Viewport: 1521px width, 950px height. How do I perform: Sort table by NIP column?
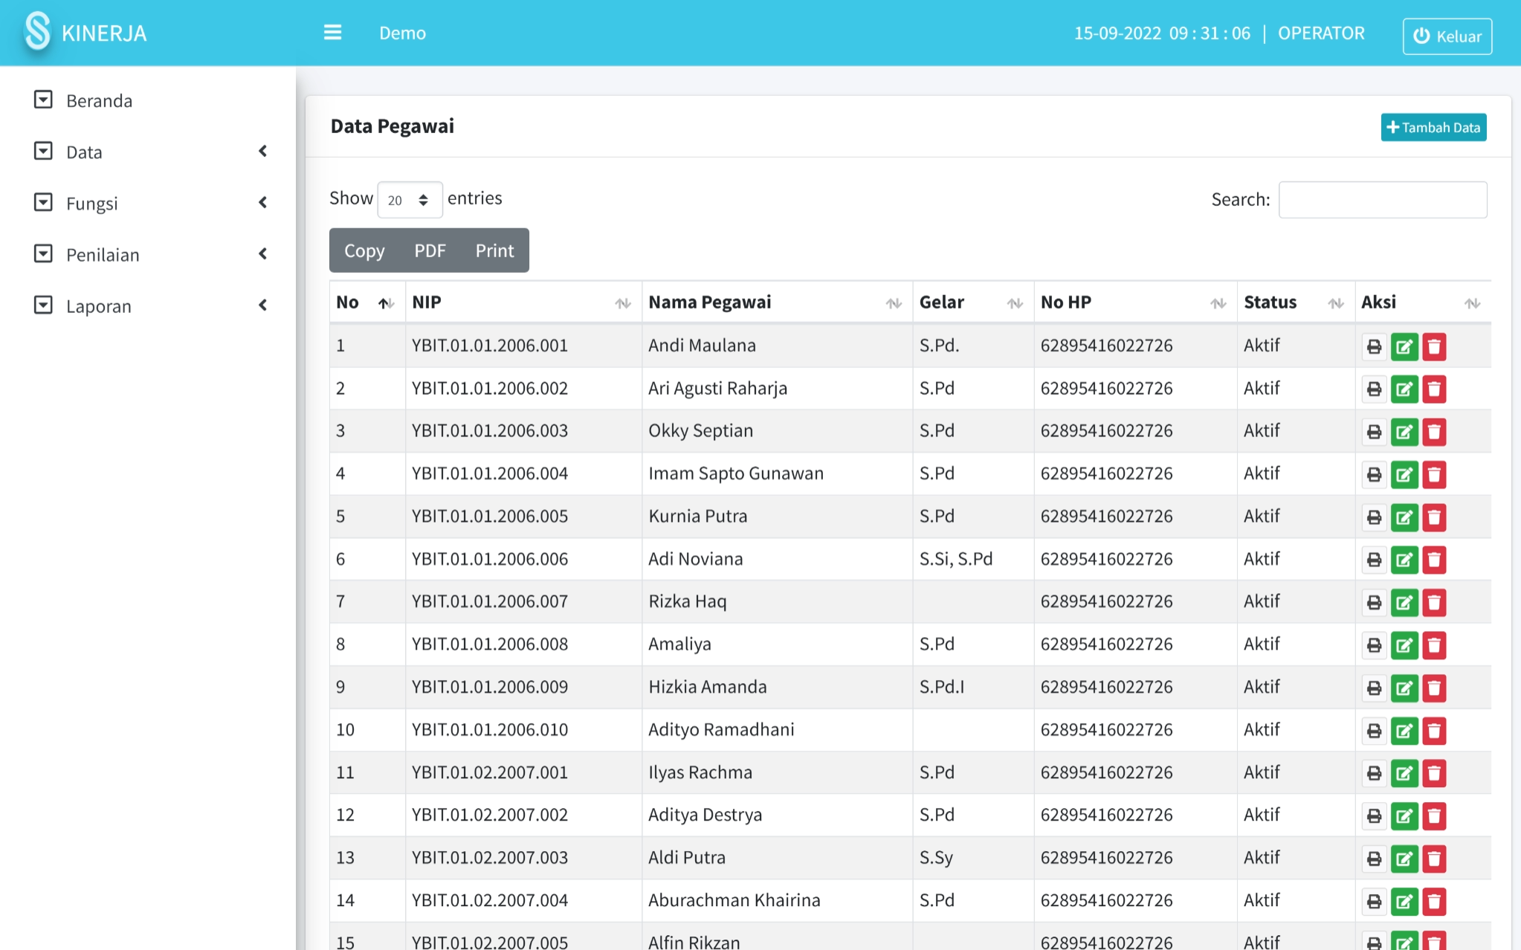pos(523,303)
